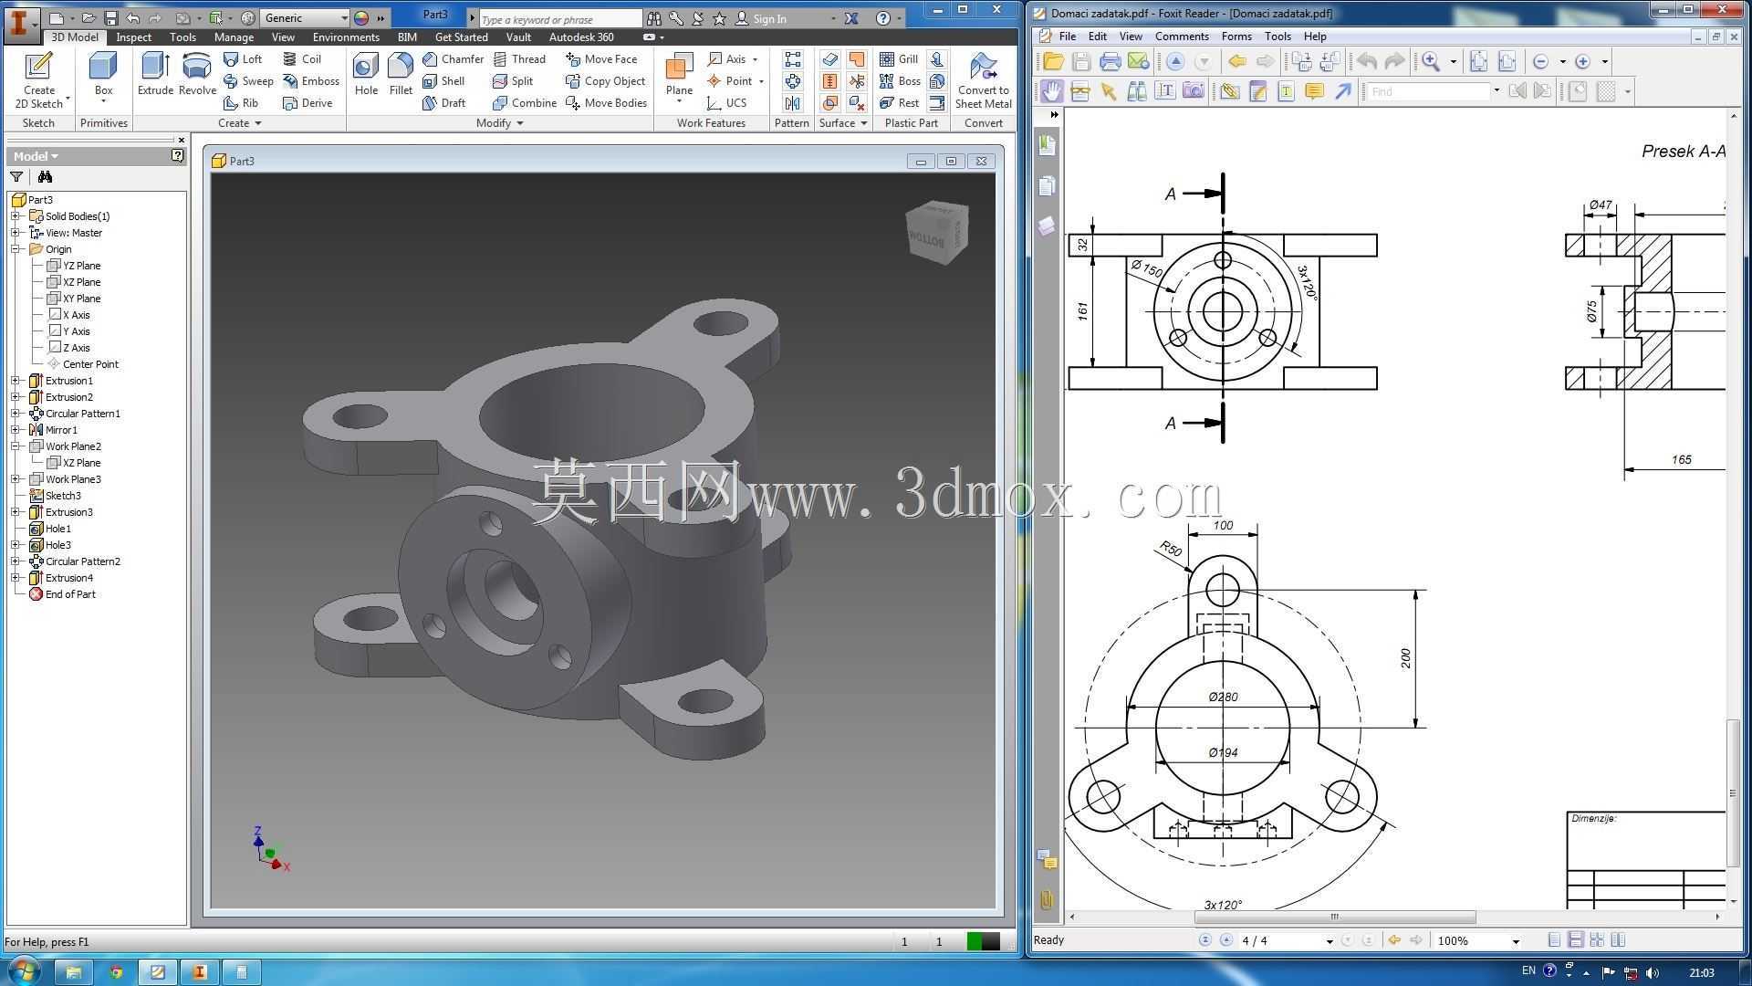Activate the Hole tool

tap(366, 73)
